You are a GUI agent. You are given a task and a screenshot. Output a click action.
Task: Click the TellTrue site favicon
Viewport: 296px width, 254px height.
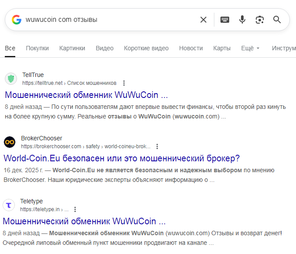tap(11, 79)
